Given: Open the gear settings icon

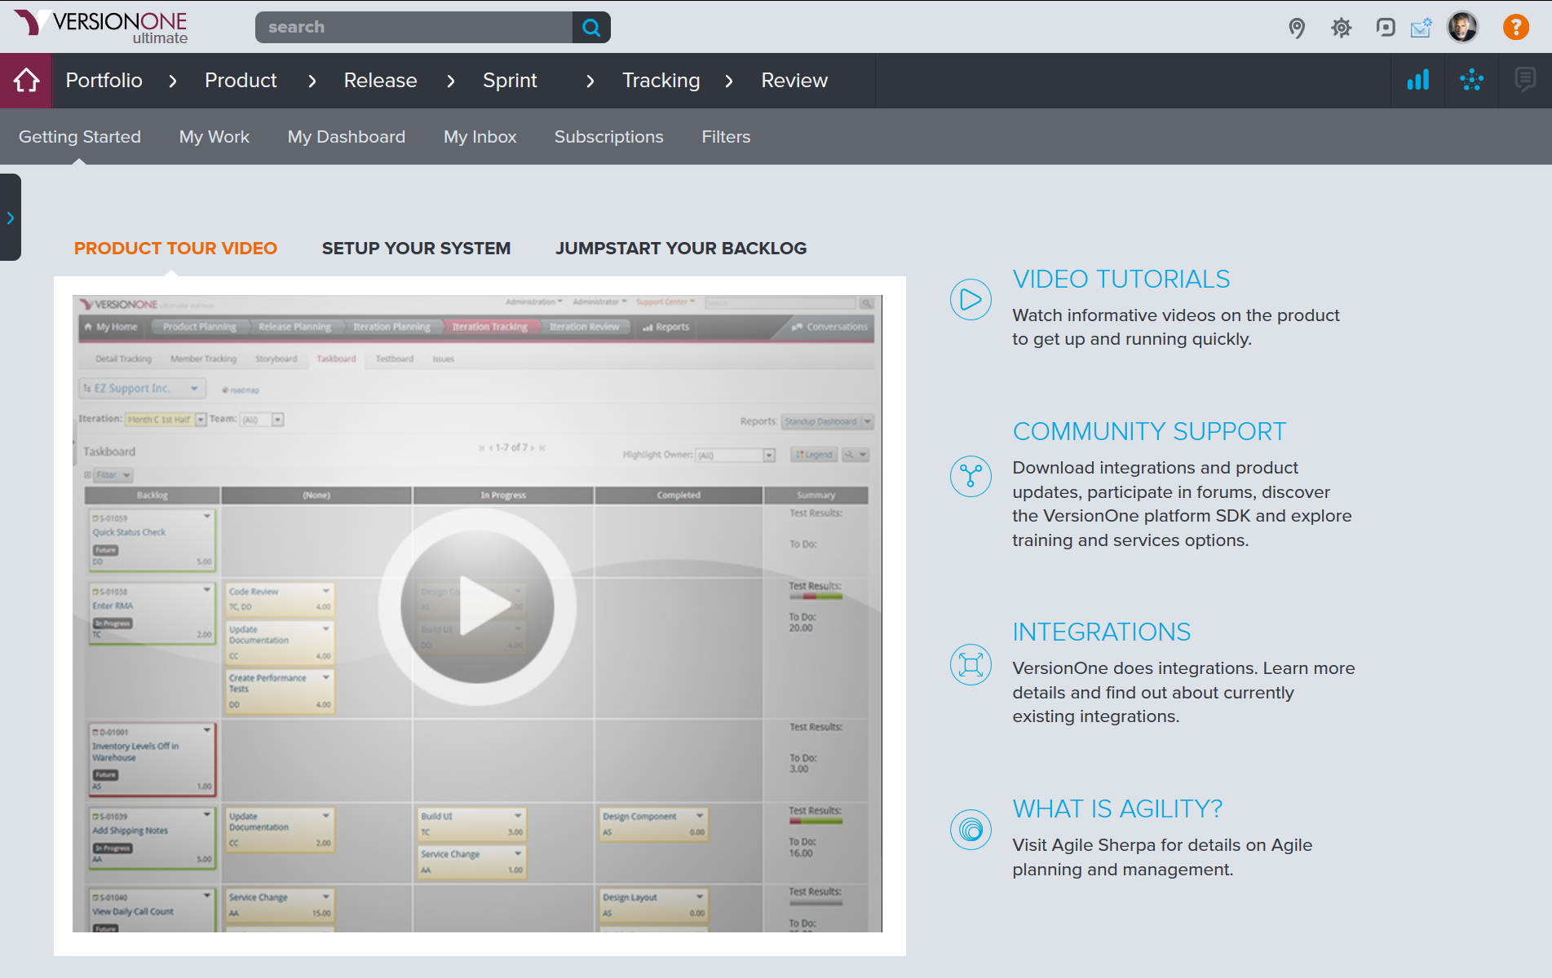Looking at the screenshot, I should [1342, 28].
